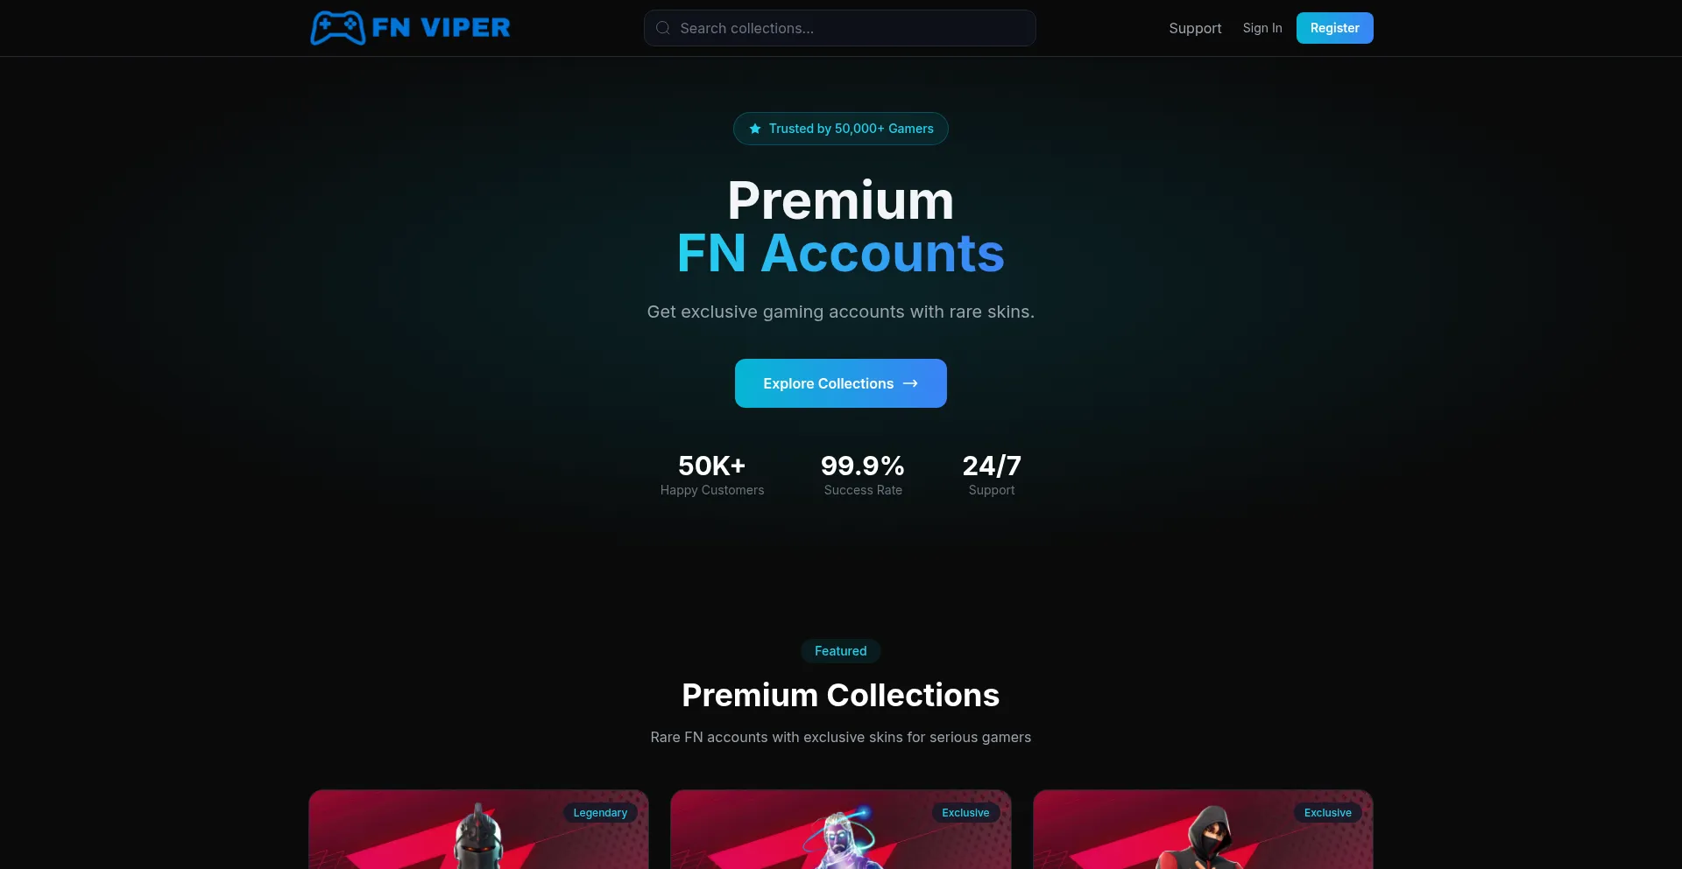Open the hooded red skin collection card
This screenshot has width=1682, height=869.
(1203, 830)
